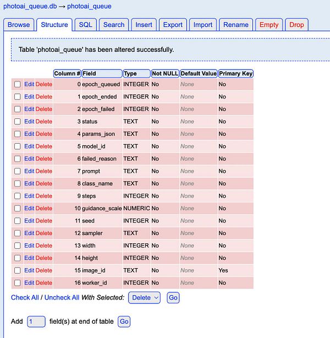
Task: Tick the steps row checkbox
Action: (18, 196)
